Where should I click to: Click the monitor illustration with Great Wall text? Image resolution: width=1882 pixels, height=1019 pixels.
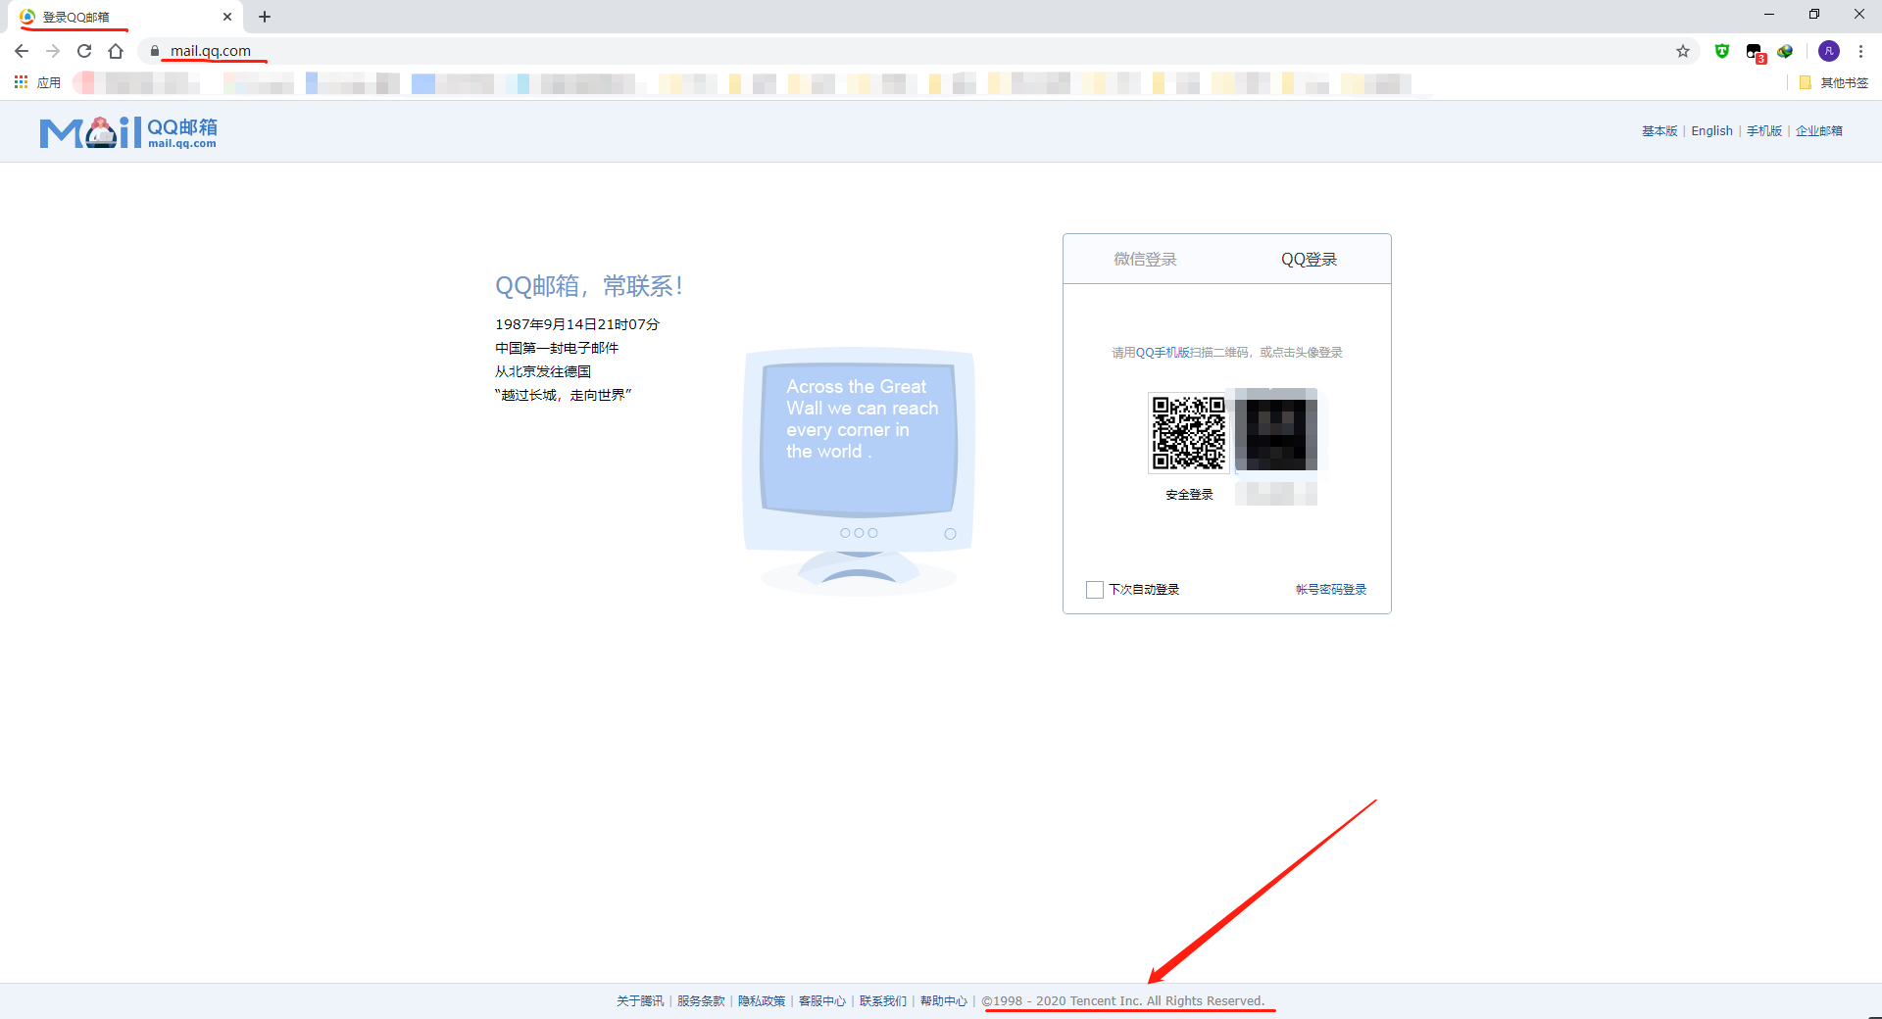[859, 470]
